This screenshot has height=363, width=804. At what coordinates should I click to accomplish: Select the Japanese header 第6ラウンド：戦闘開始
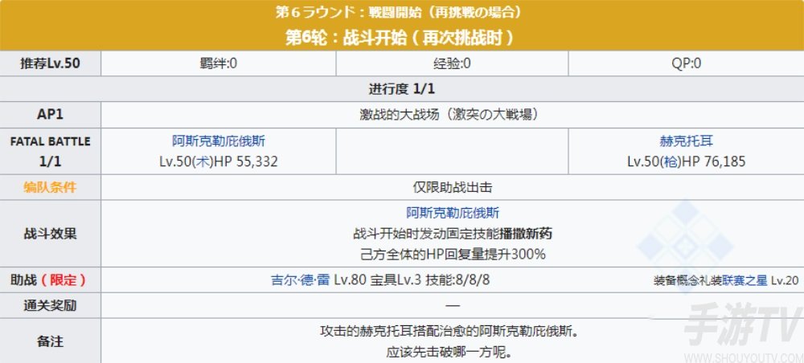399,12
